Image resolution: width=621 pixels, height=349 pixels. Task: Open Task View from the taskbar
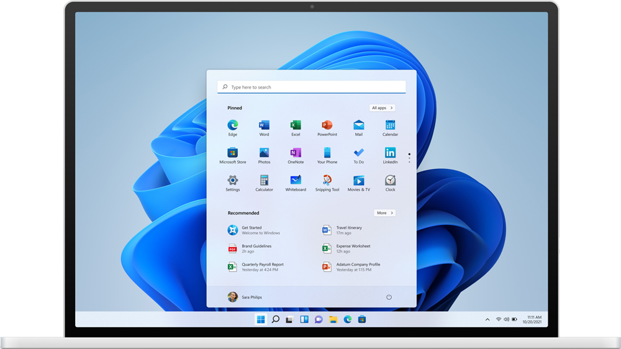click(289, 319)
